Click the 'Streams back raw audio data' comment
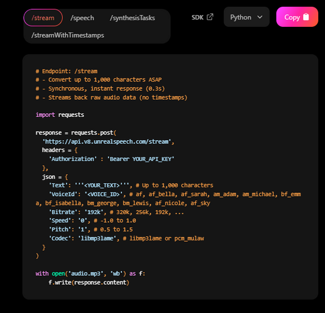 click(x=92, y=97)
